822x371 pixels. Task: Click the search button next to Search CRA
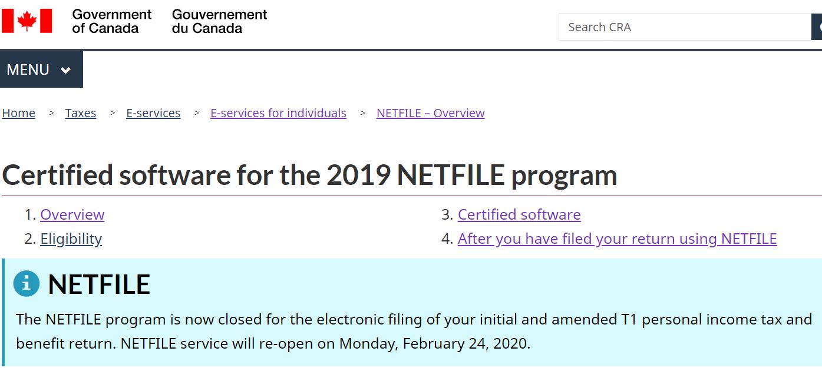817,27
